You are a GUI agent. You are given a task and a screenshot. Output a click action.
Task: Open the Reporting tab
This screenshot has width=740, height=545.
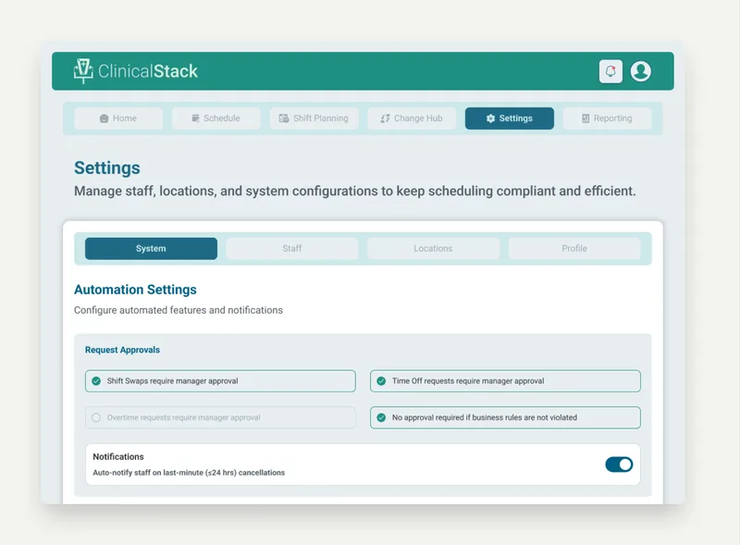[x=608, y=118]
